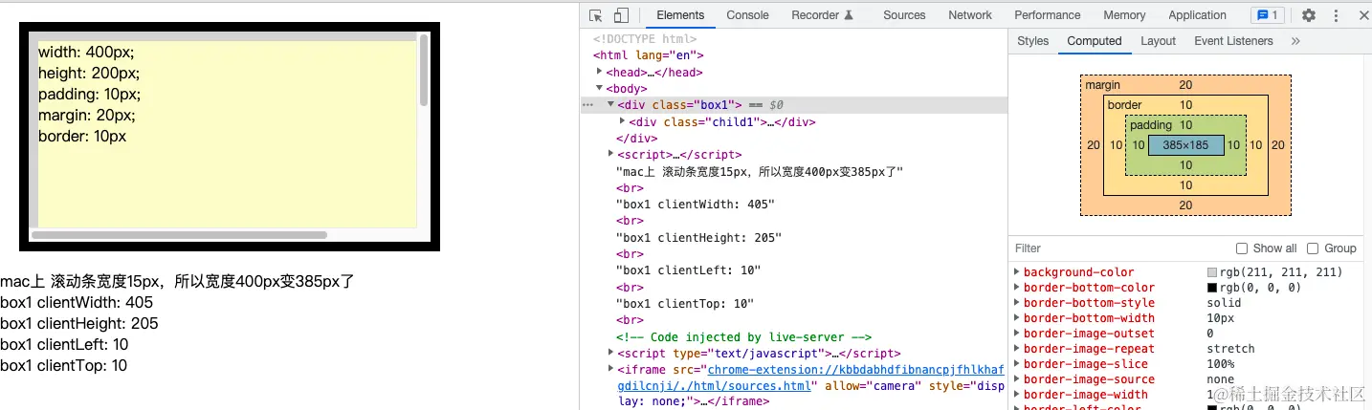Image resolution: width=1372 pixels, height=410 pixels.
Task: Open the Performance tab
Action: (1047, 15)
